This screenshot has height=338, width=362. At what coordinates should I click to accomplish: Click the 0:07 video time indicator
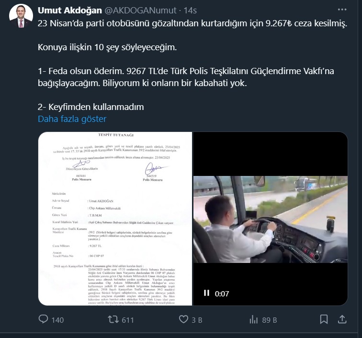click(222, 294)
